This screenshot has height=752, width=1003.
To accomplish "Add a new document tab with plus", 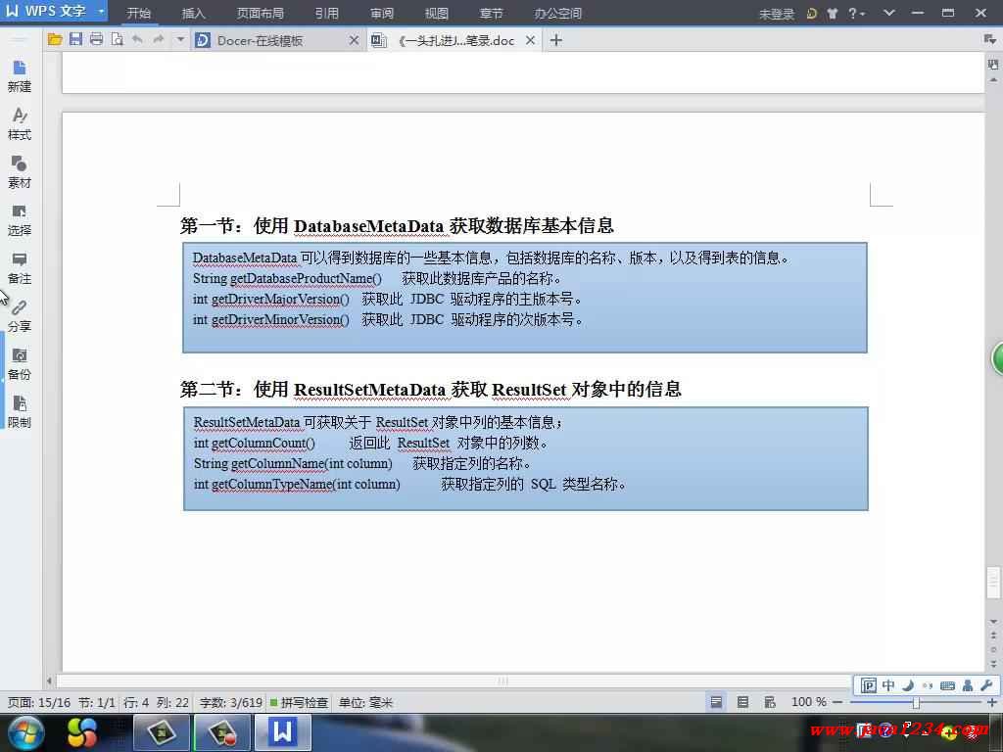I will point(556,40).
